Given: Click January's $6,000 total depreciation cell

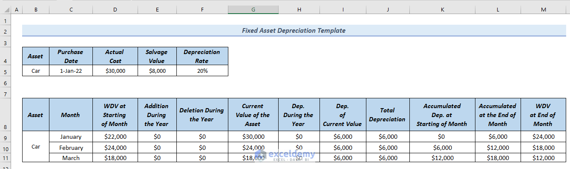Looking at the screenshot, I should click(388, 137).
